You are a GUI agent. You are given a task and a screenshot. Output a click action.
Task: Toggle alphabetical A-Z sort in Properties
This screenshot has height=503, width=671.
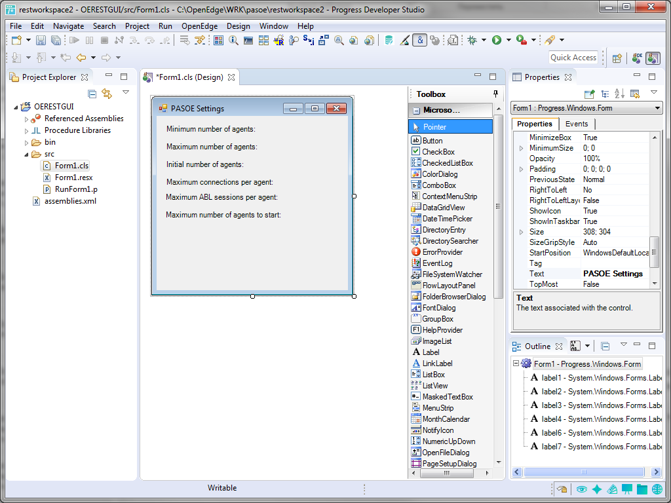(x=619, y=94)
